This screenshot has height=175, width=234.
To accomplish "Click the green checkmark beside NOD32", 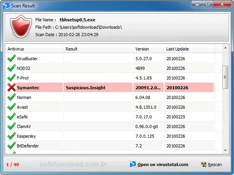I will (12, 68).
